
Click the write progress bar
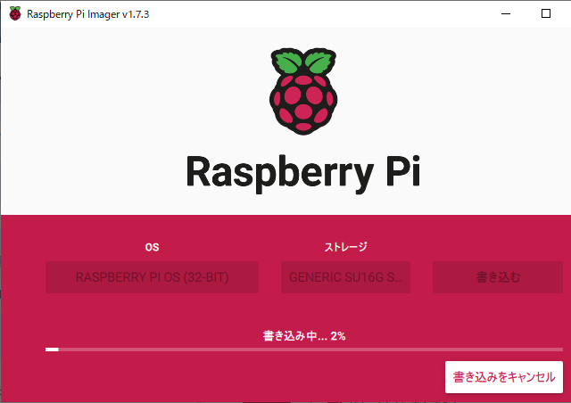[304, 350]
